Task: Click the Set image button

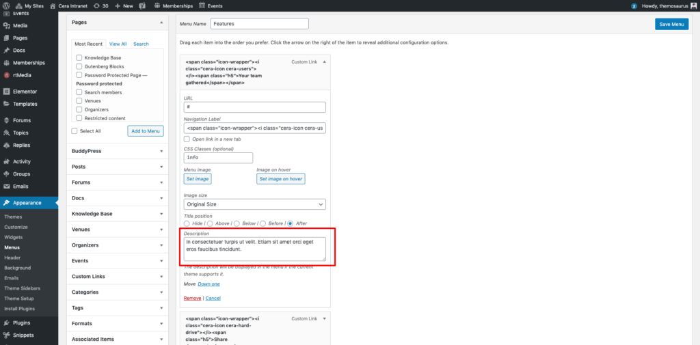Action: (x=197, y=179)
